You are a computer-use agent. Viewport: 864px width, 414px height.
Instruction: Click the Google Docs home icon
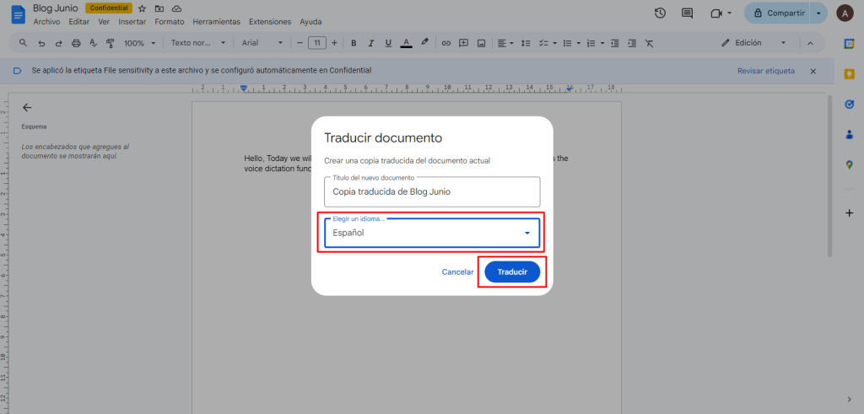click(x=19, y=13)
